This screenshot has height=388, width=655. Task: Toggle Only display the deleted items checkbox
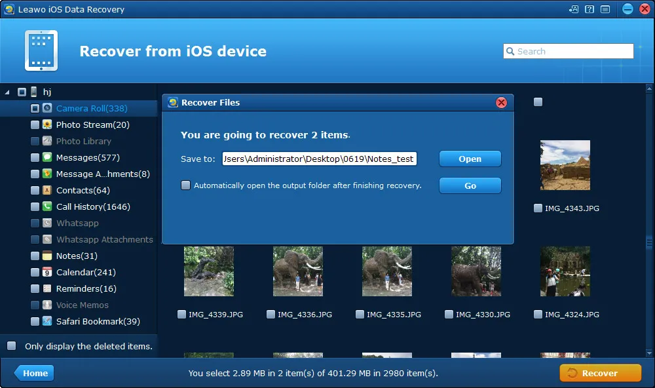point(12,346)
